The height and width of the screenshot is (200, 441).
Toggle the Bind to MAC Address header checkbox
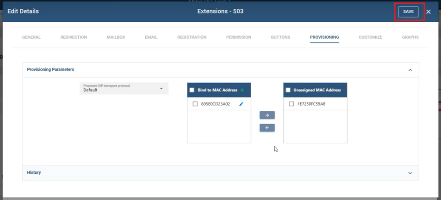[x=192, y=90]
